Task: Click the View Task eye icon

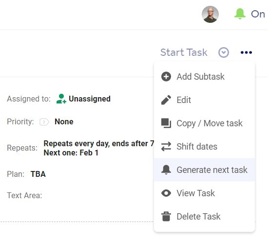Action: coord(166,193)
